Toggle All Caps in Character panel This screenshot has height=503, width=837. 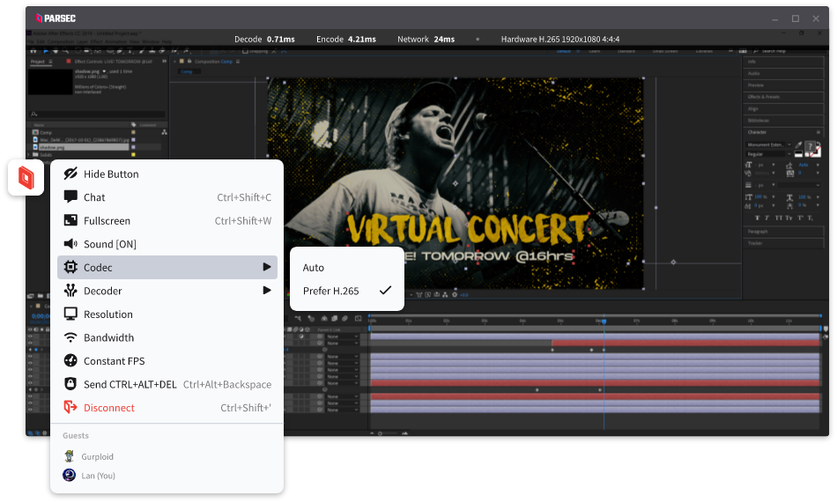[779, 218]
